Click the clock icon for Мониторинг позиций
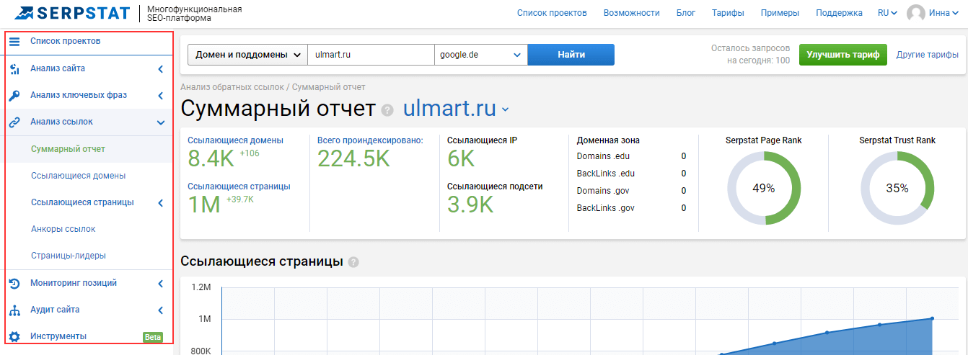 (14, 284)
